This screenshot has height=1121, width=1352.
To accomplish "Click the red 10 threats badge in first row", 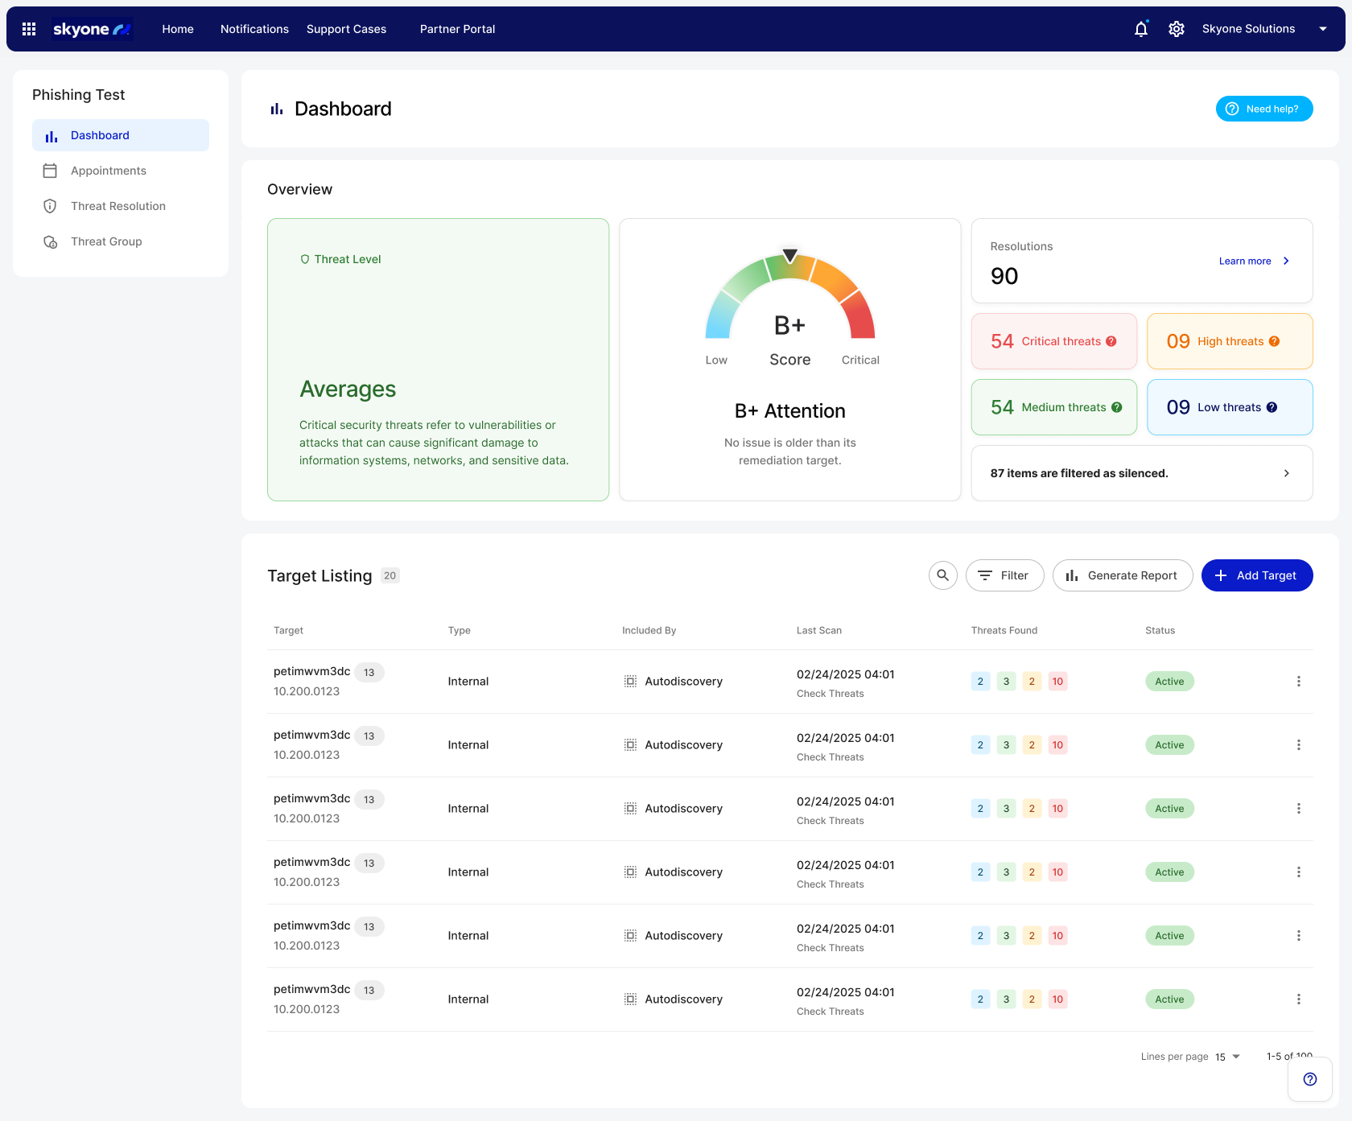I will point(1057,682).
